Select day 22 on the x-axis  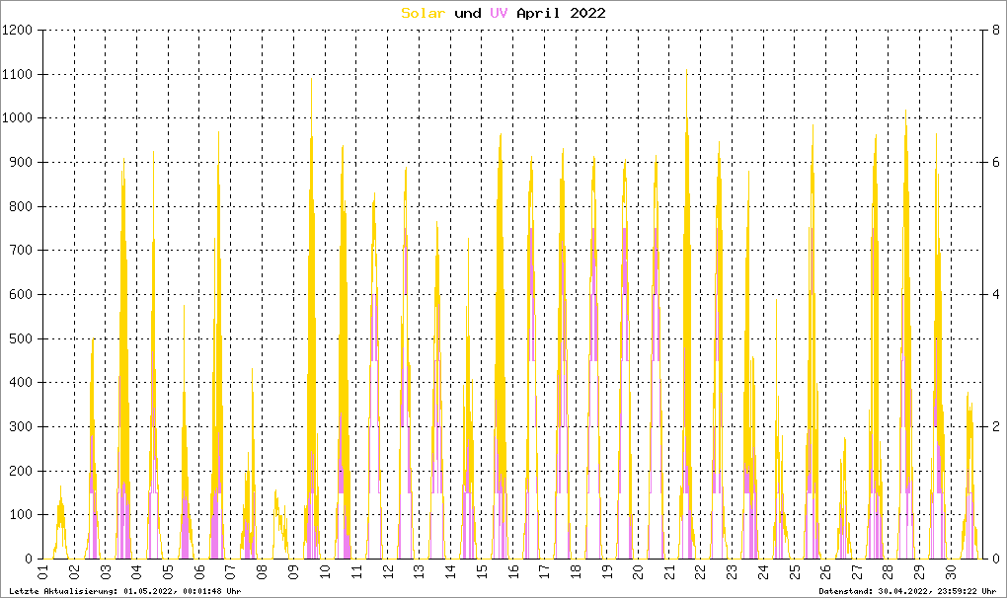tap(700, 572)
